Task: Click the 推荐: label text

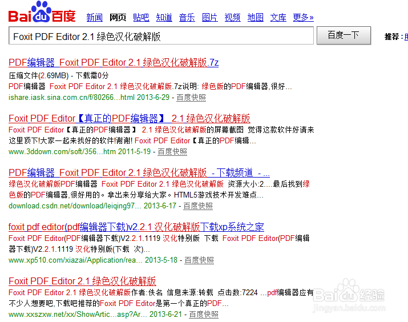Action: click(394, 37)
